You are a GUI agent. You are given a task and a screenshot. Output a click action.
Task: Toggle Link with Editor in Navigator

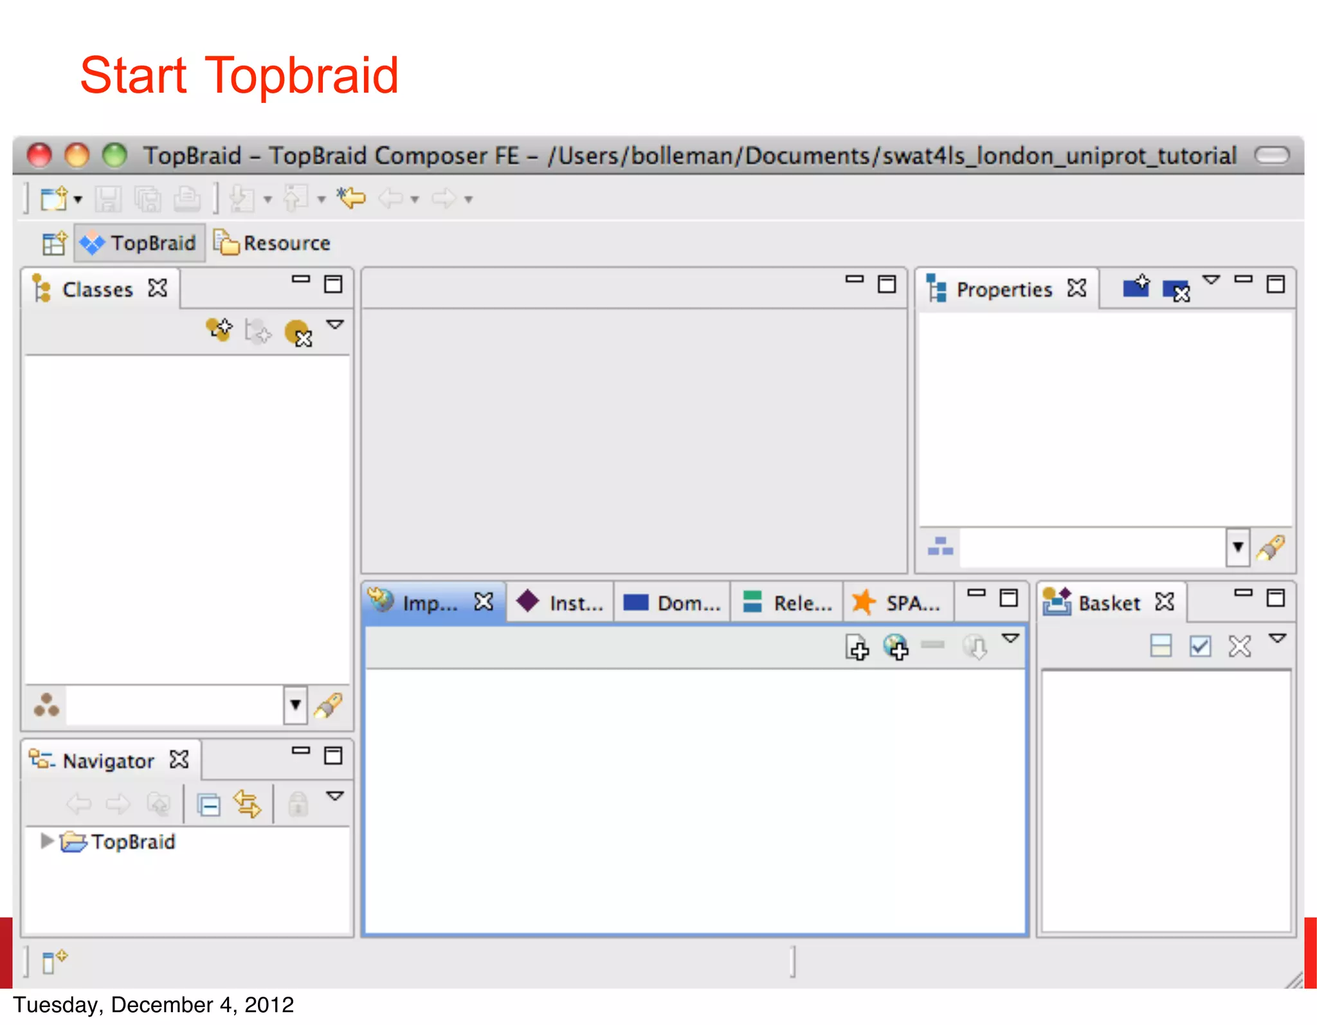[x=248, y=804]
